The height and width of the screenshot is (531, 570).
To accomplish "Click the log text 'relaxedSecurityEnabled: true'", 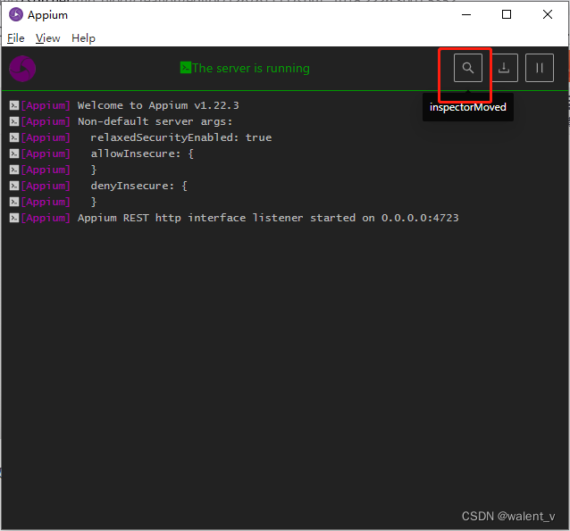I will coord(181,137).
